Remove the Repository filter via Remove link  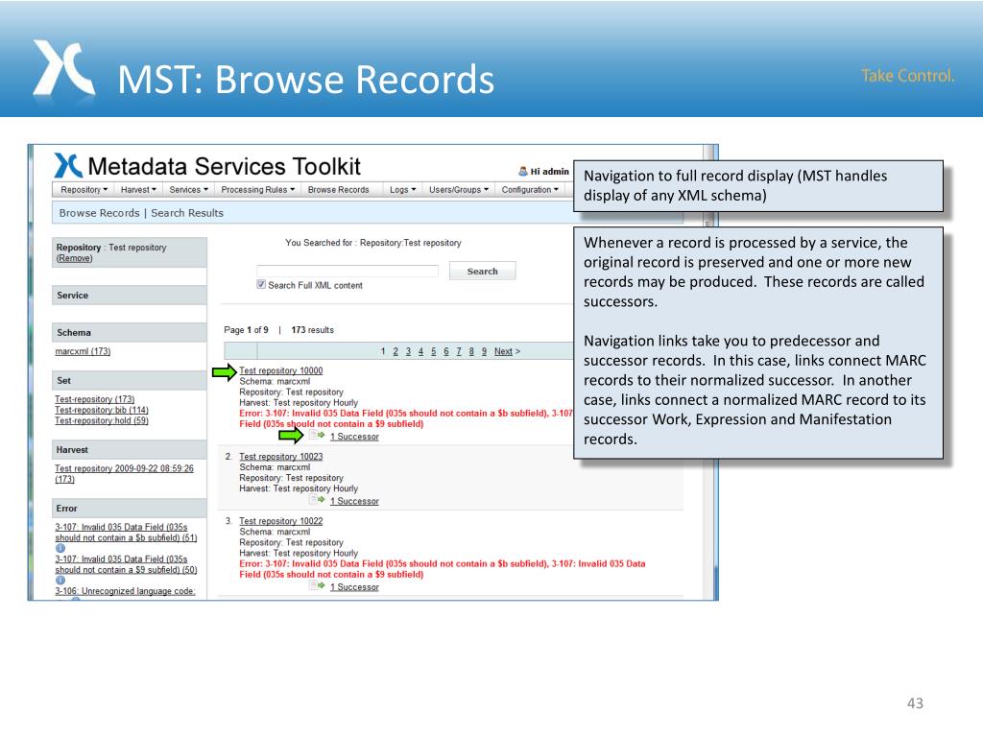coord(74,258)
